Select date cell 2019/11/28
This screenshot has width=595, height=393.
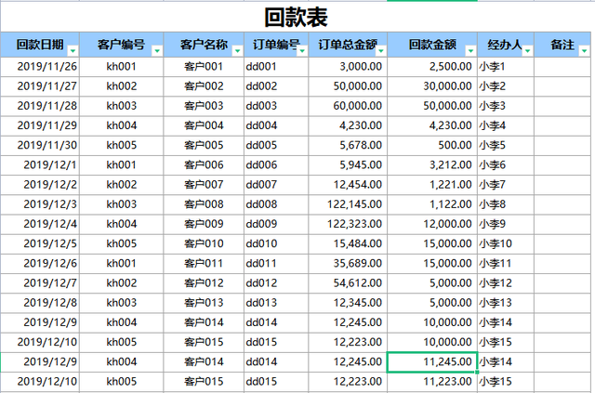(40, 106)
